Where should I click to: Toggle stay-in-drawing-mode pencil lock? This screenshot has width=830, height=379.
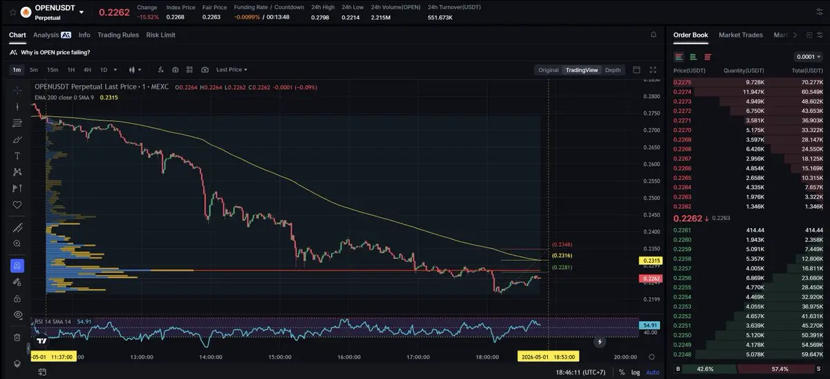pos(17,282)
